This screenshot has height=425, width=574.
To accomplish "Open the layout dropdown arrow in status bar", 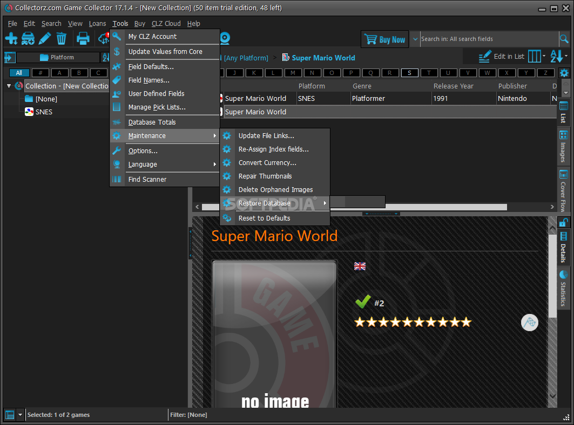I will (20, 415).
